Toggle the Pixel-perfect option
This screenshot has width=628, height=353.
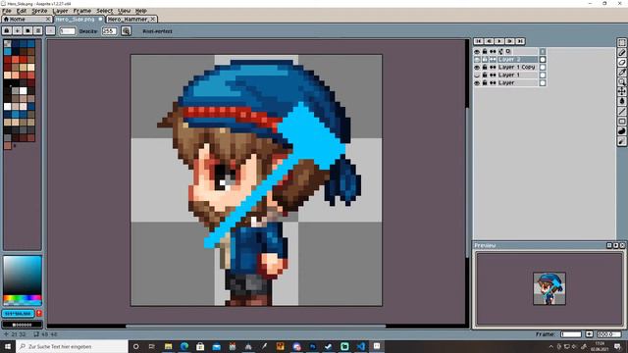pos(157,31)
